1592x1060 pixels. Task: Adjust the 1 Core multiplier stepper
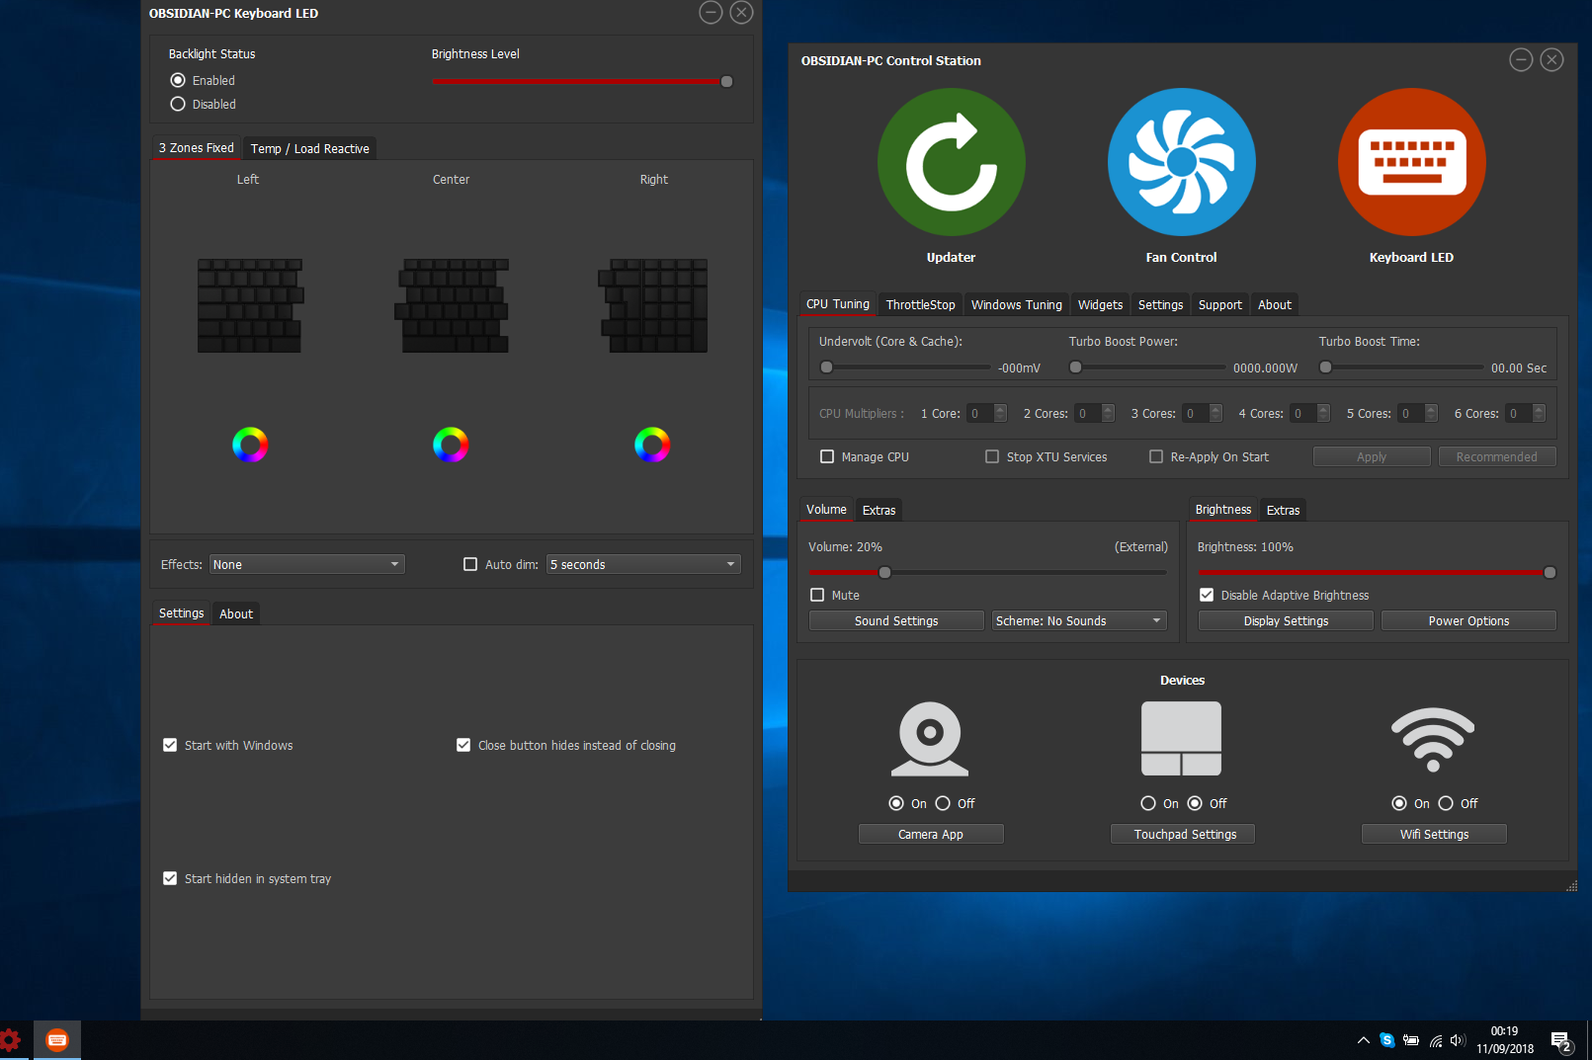(x=1000, y=413)
